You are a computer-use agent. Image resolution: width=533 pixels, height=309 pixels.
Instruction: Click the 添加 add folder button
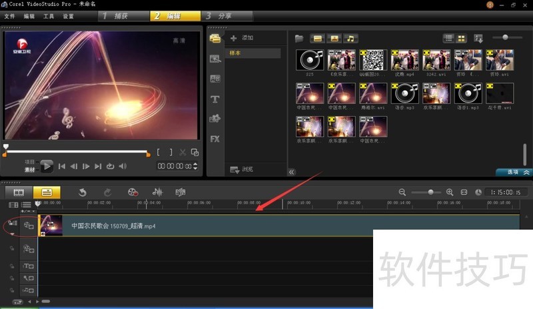(241, 38)
